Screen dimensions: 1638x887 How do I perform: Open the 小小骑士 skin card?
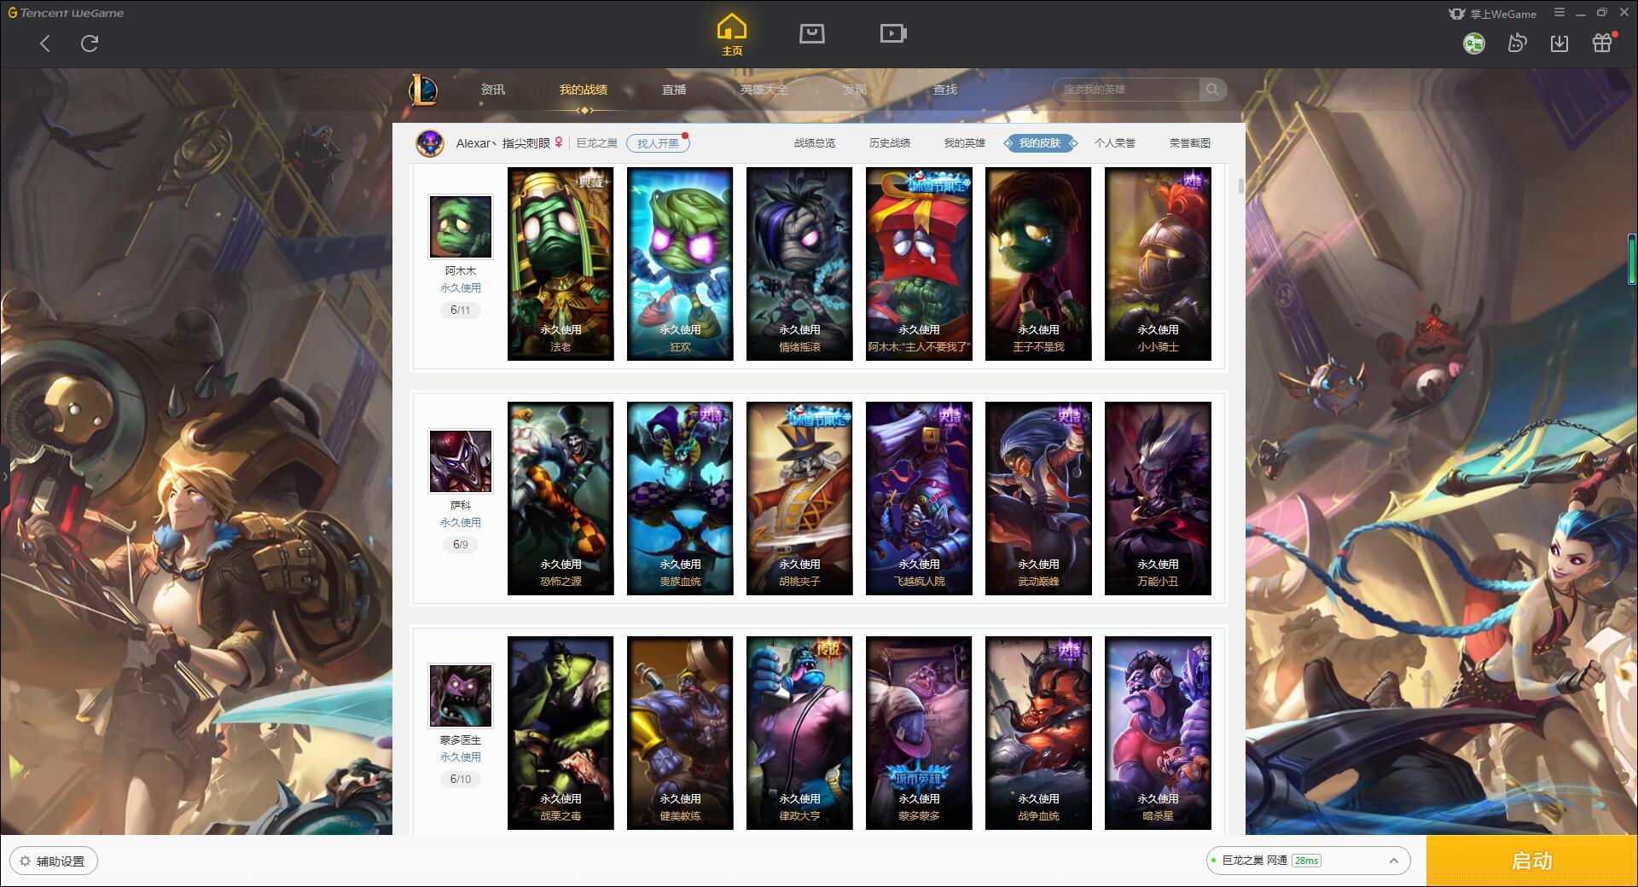pos(1158,264)
